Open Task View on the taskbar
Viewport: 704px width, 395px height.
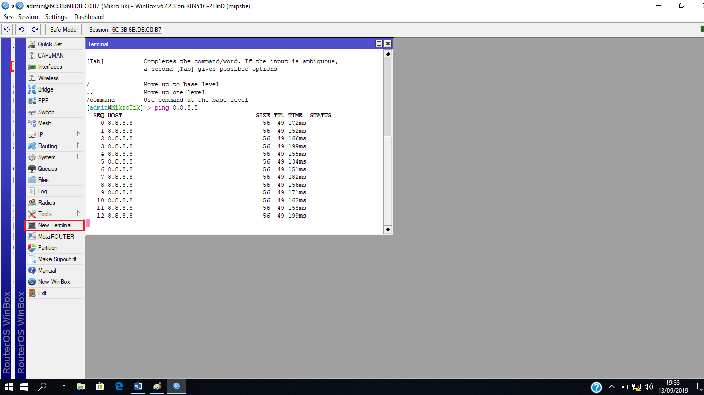pos(61,387)
